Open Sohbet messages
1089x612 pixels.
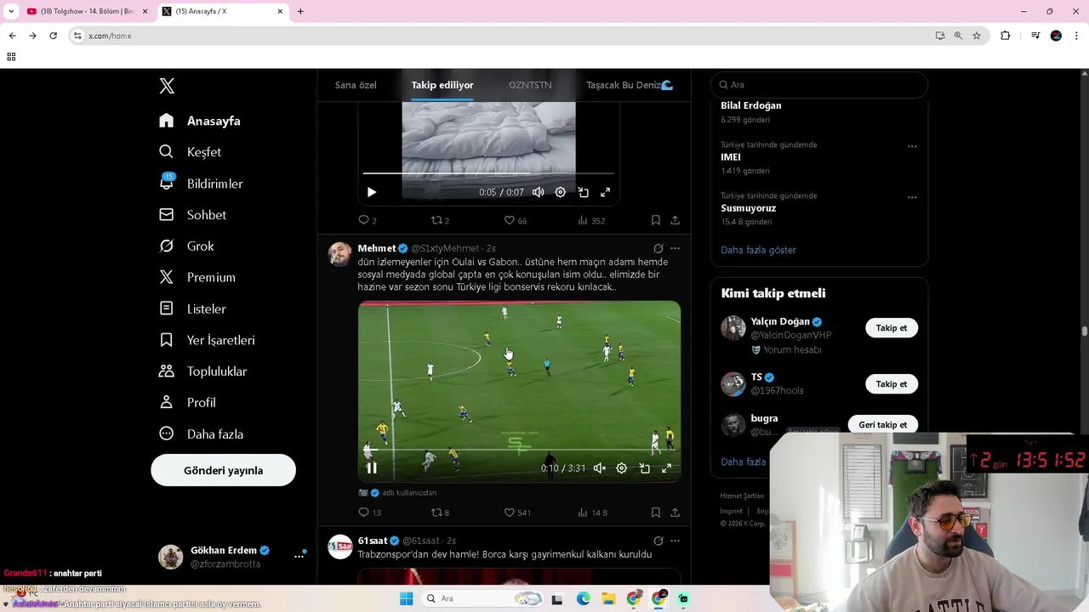click(193, 215)
